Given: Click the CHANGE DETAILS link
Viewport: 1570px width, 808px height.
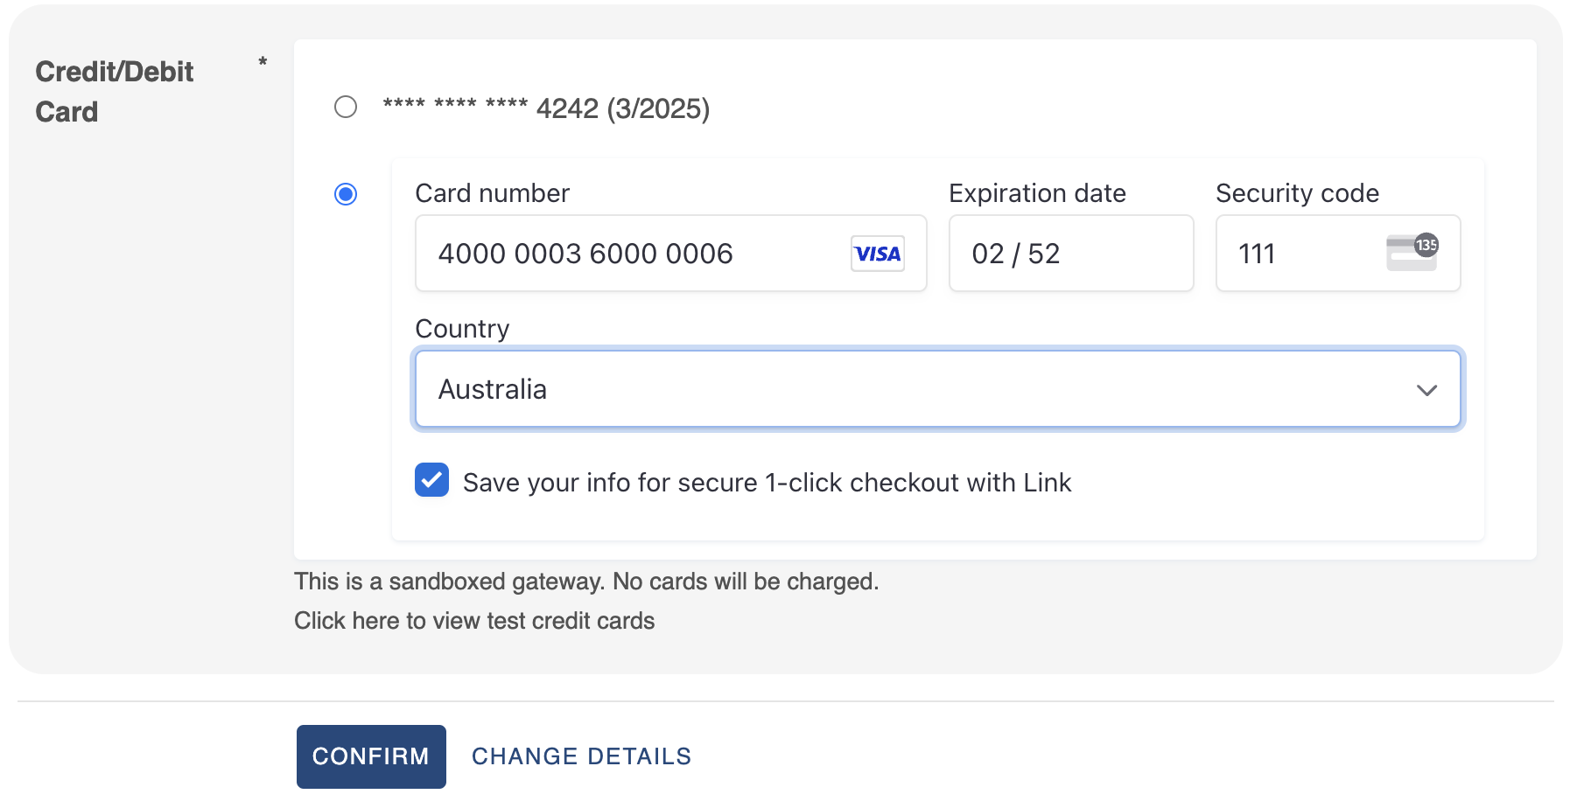Looking at the screenshot, I should tap(581, 756).
